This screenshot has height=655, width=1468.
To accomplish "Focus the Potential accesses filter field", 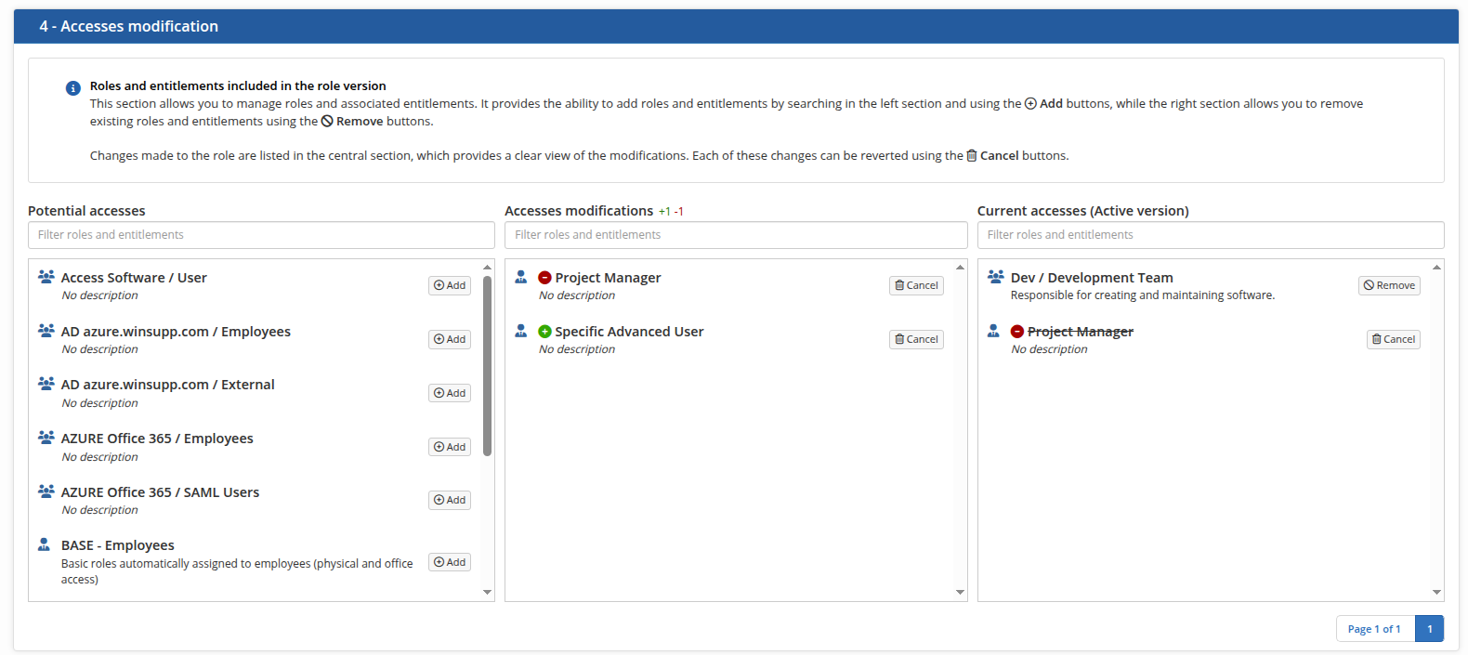I will pyautogui.click(x=261, y=235).
